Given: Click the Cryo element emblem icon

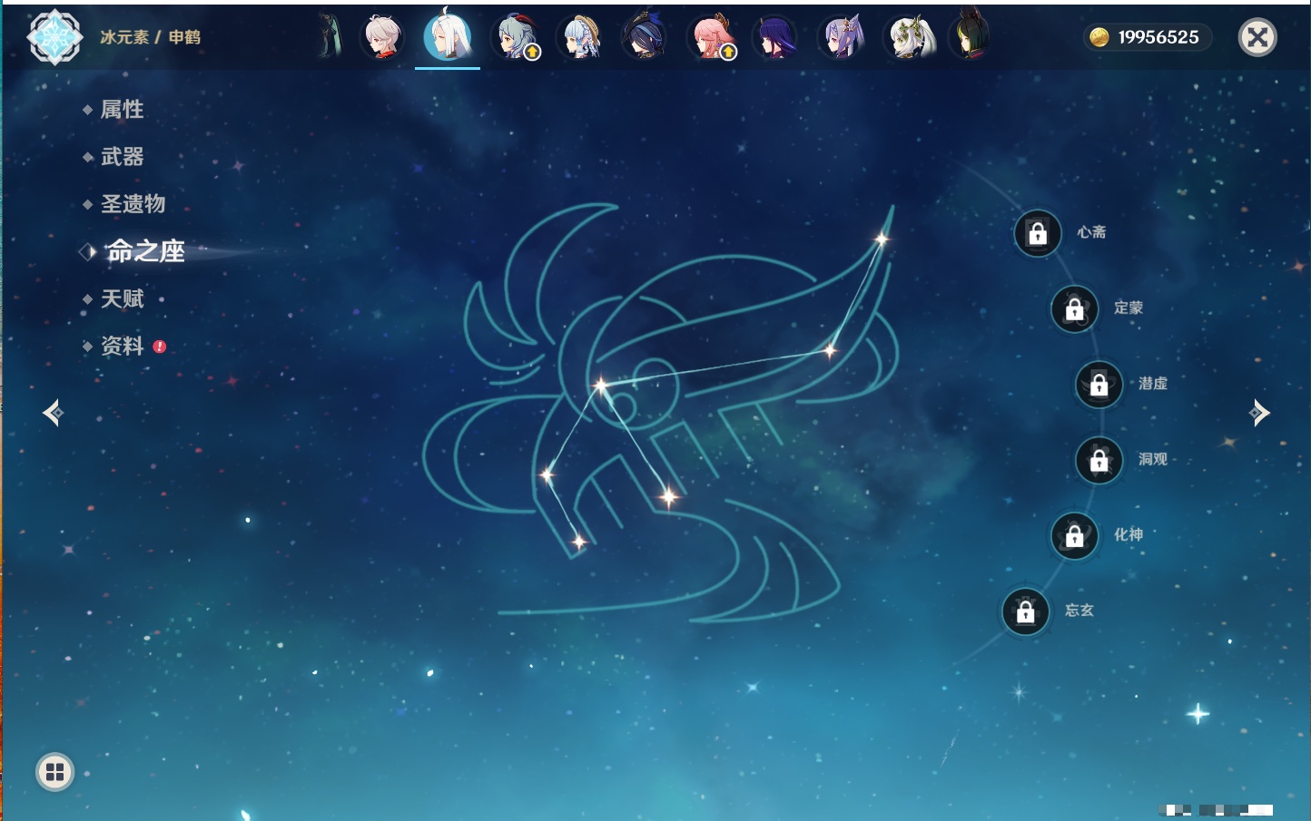Looking at the screenshot, I should (55, 37).
